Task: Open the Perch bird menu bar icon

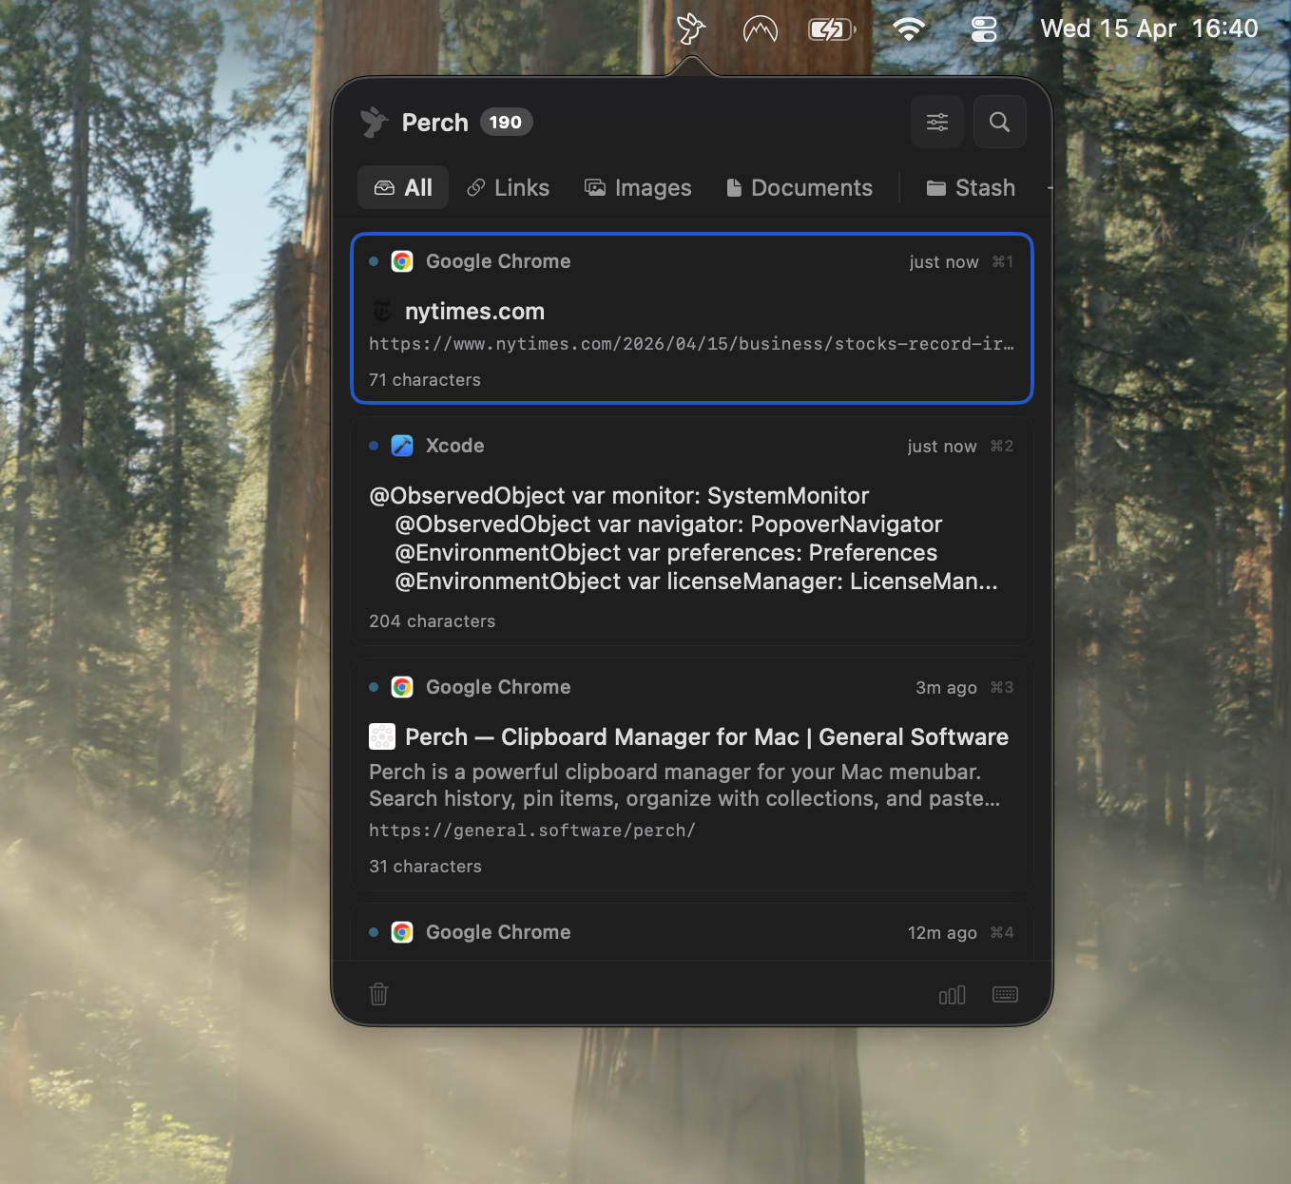Action: coord(691,29)
